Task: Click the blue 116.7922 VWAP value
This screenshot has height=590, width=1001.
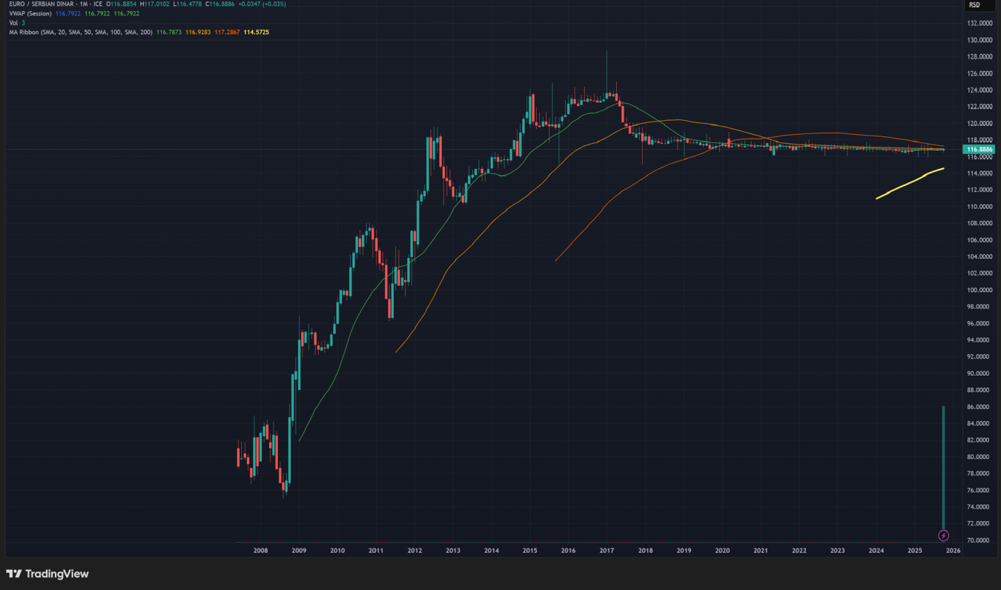Action: 69,14
